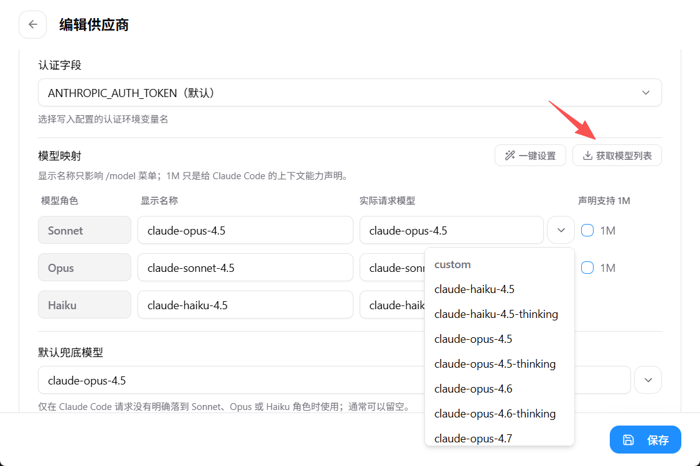
Task: Collapse the Sonnet model dropdown chevron
Action: [x=561, y=230]
